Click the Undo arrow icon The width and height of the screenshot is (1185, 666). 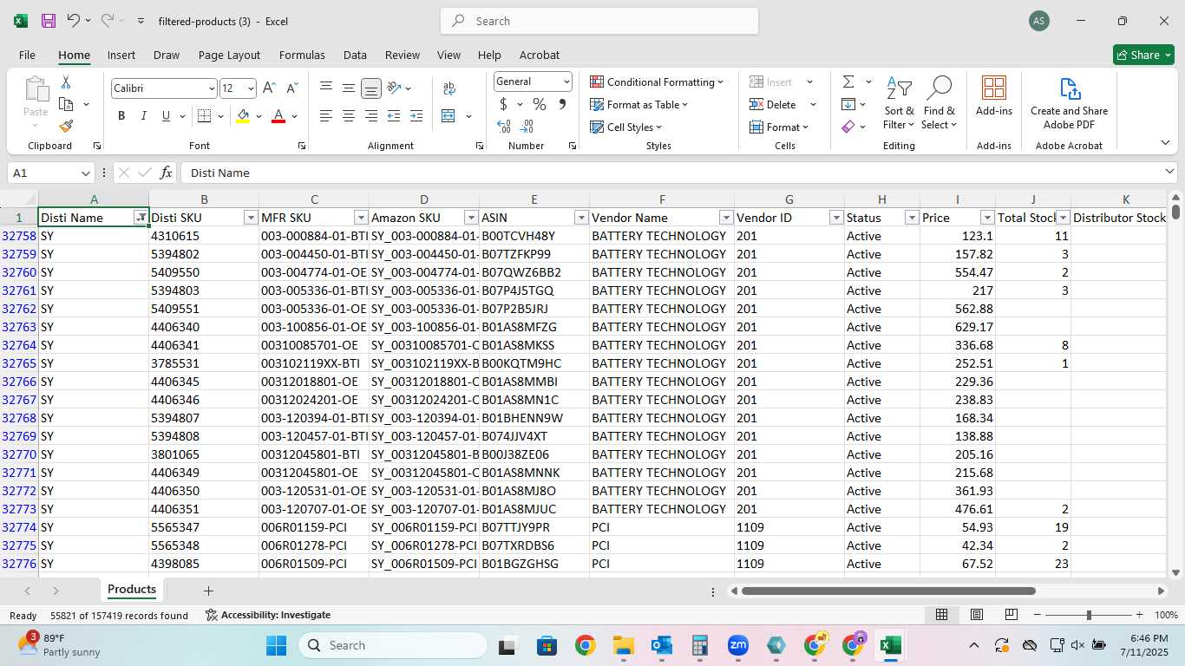[x=73, y=21]
